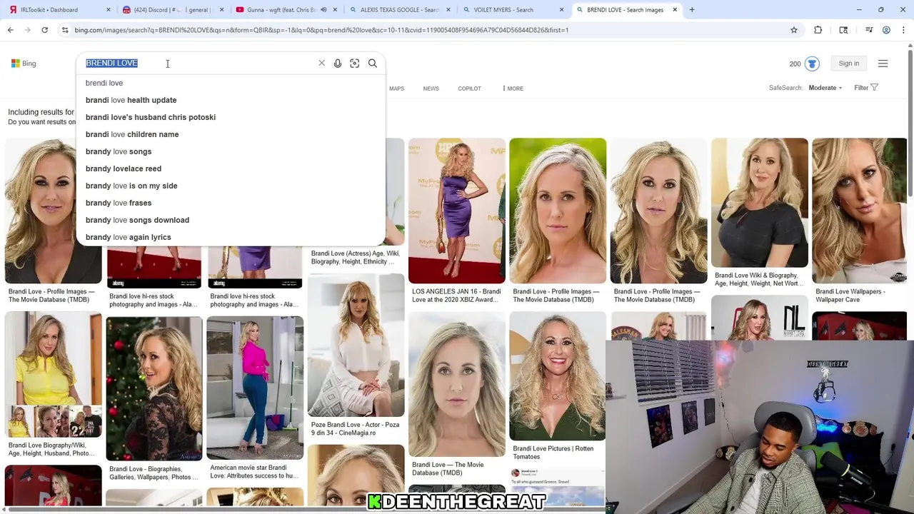This screenshot has width=914, height=514.
Task: Open the NEWS search category
Action: pos(431,89)
